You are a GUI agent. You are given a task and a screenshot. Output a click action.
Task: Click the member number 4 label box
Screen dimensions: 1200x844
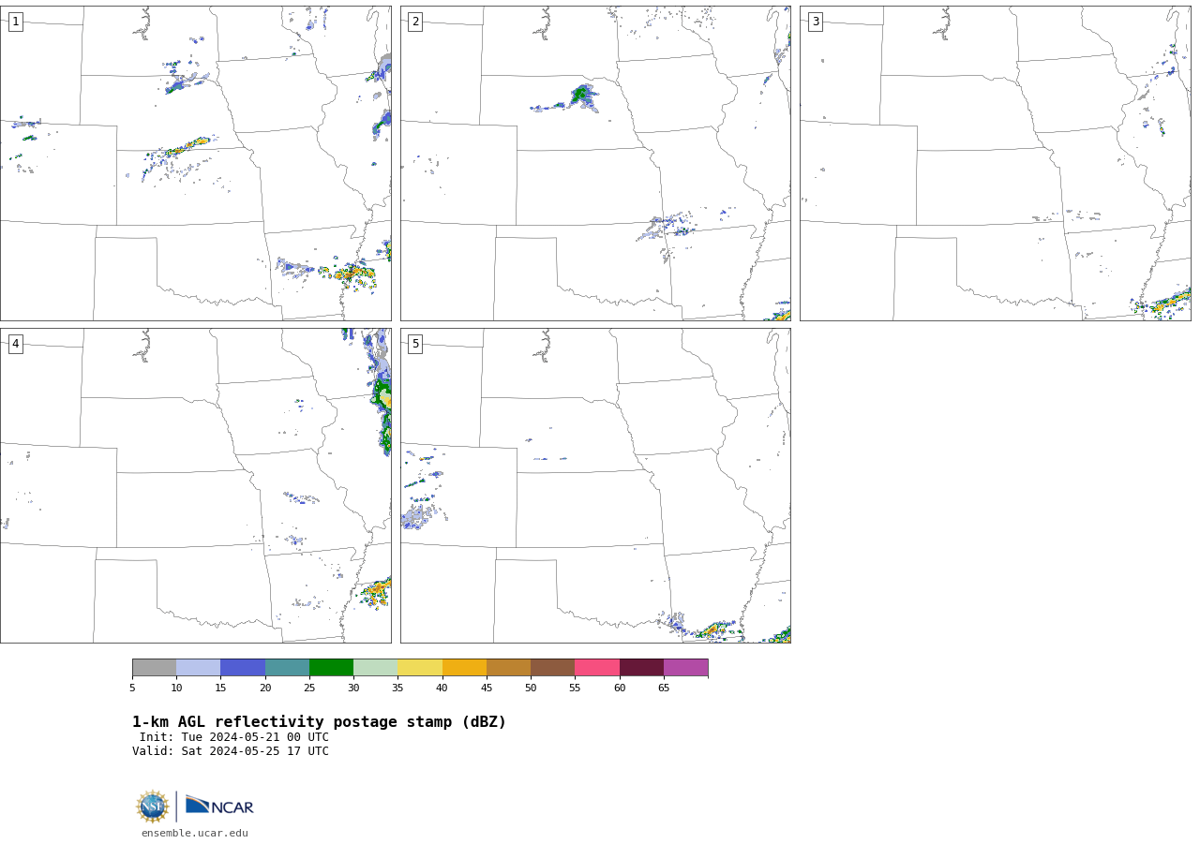point(15,344)
